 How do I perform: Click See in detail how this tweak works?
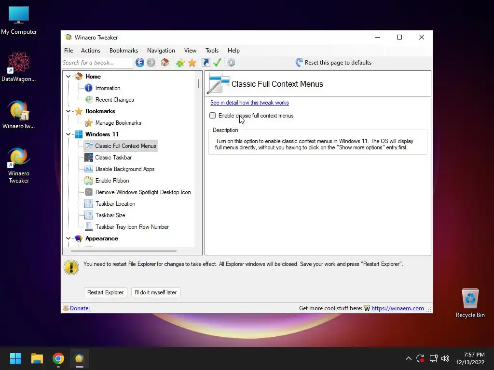pos(249,103)
